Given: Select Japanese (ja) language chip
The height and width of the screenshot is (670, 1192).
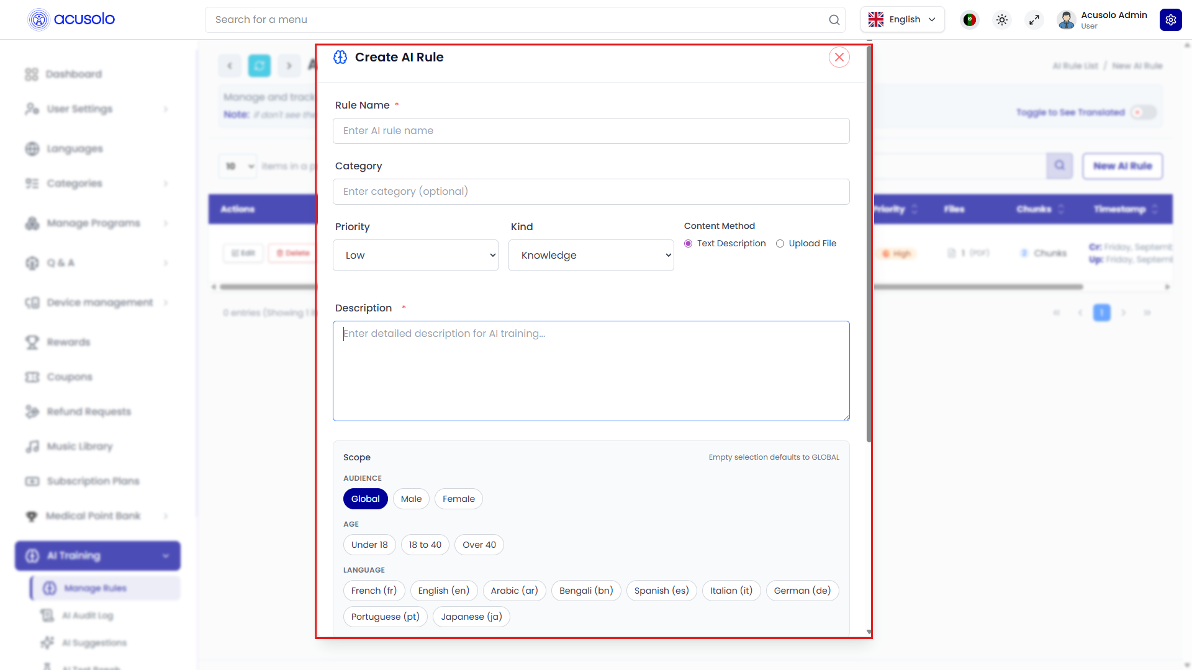Looking at the screenshot, I should coord(471,617).
